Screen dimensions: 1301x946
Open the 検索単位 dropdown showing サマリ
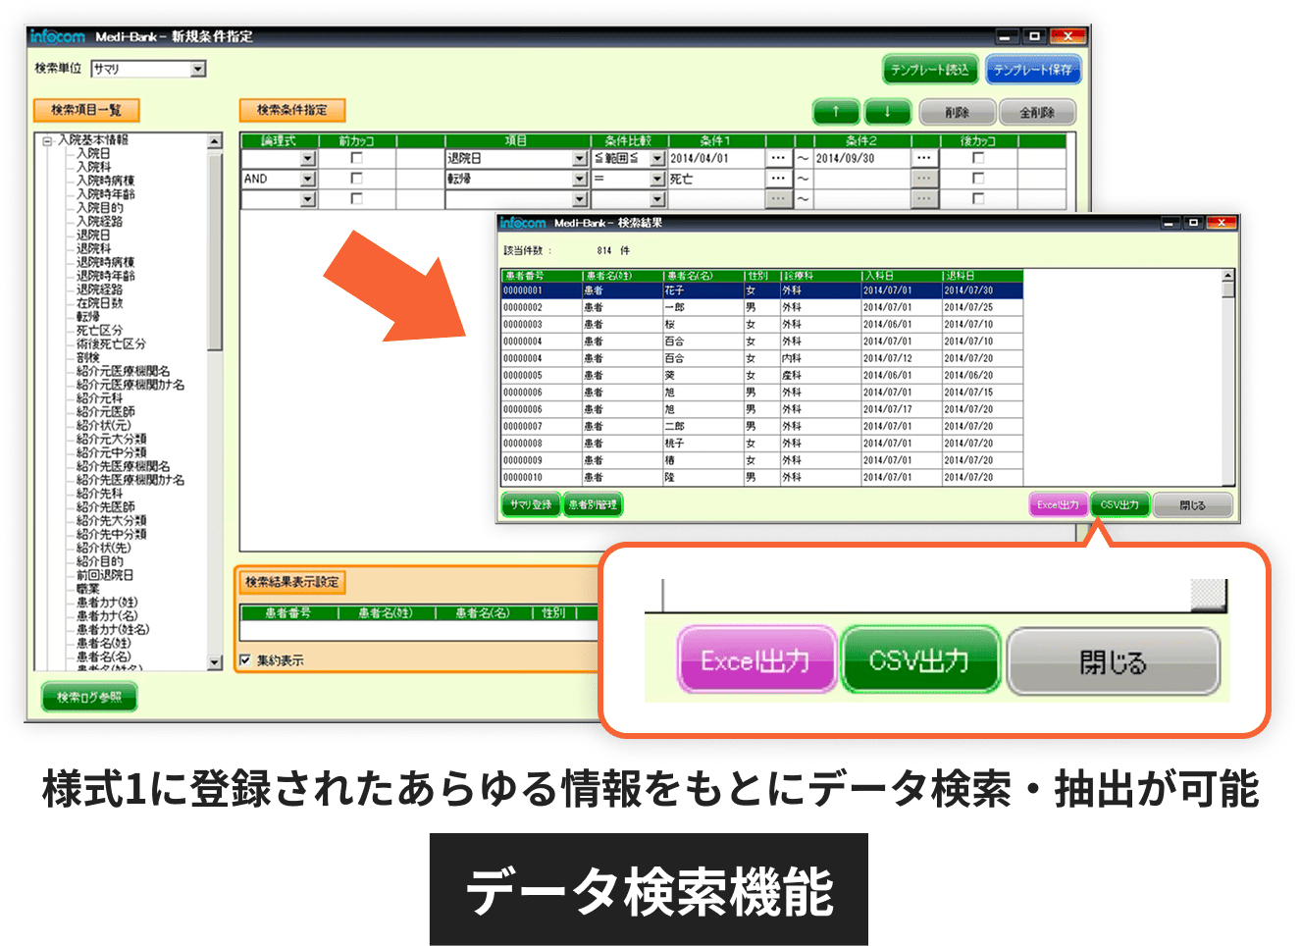point(198,68)
